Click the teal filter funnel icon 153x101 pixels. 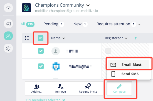(x=135, y=38)
